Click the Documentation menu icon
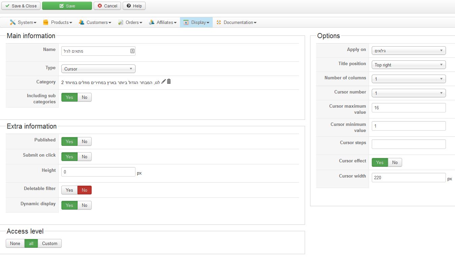Screen dimensions: 455x269 pyautogui.click(x=219, y=22)
